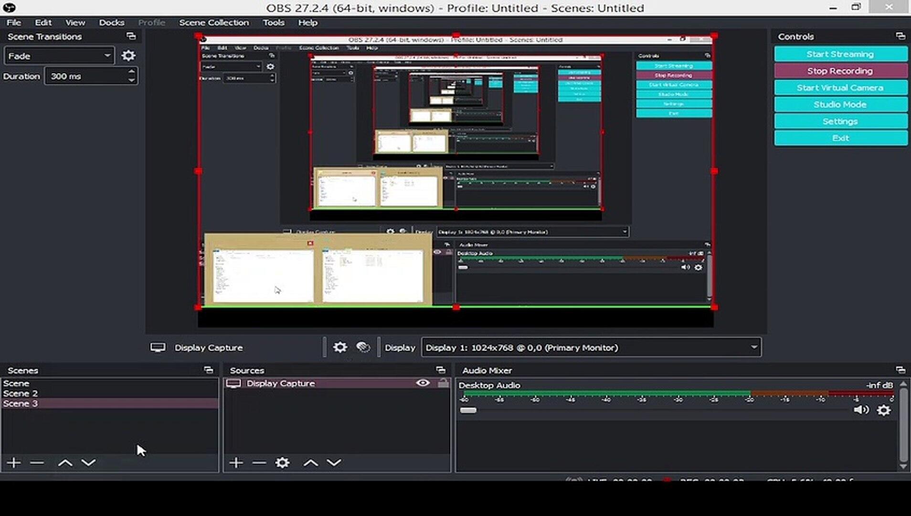Increase transition Duration with up arrow
This screenshot has width=911, height=516.
point(131,72)
